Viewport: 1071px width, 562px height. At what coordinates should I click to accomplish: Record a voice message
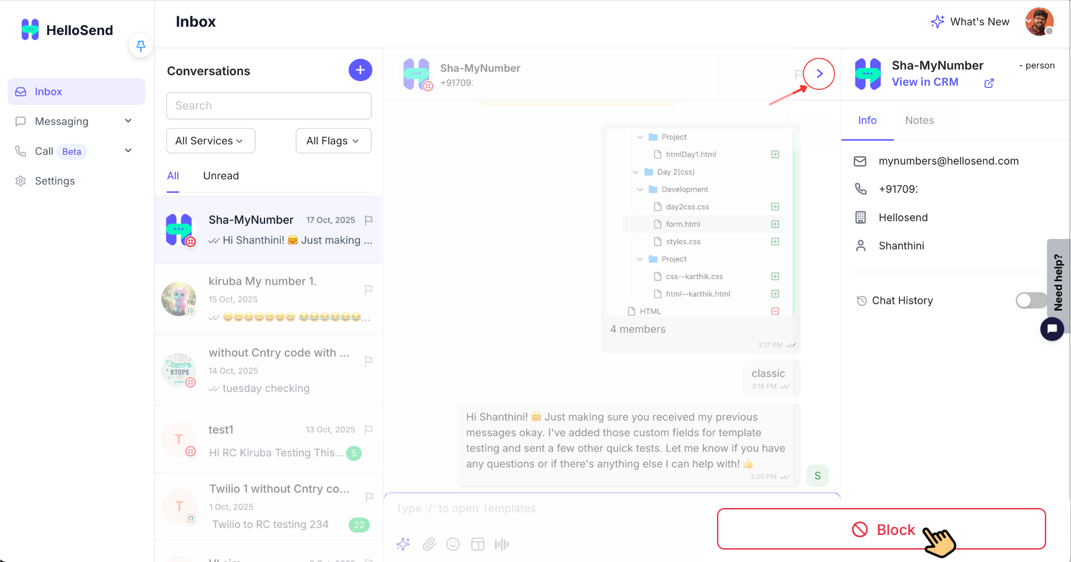(502, 544)
